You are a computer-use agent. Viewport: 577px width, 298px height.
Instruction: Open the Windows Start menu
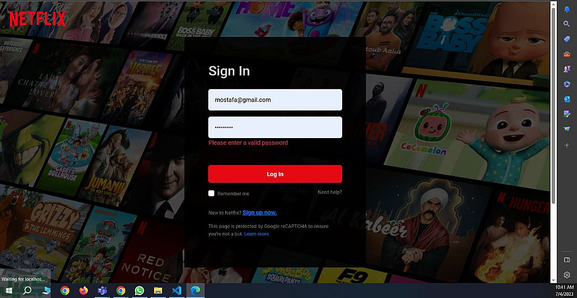tap(9, 291)
